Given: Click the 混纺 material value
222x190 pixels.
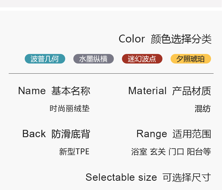Looking at the screenshot, I should pyautogui.click(x=203, y=108).
